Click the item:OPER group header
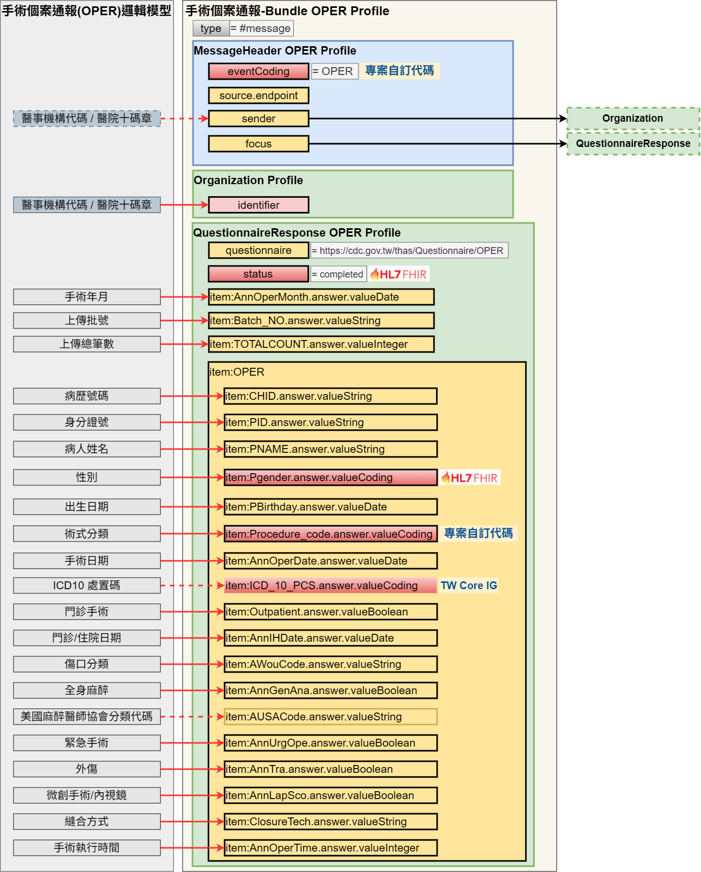This screenshot has width=701, height=872. (237, 372)
